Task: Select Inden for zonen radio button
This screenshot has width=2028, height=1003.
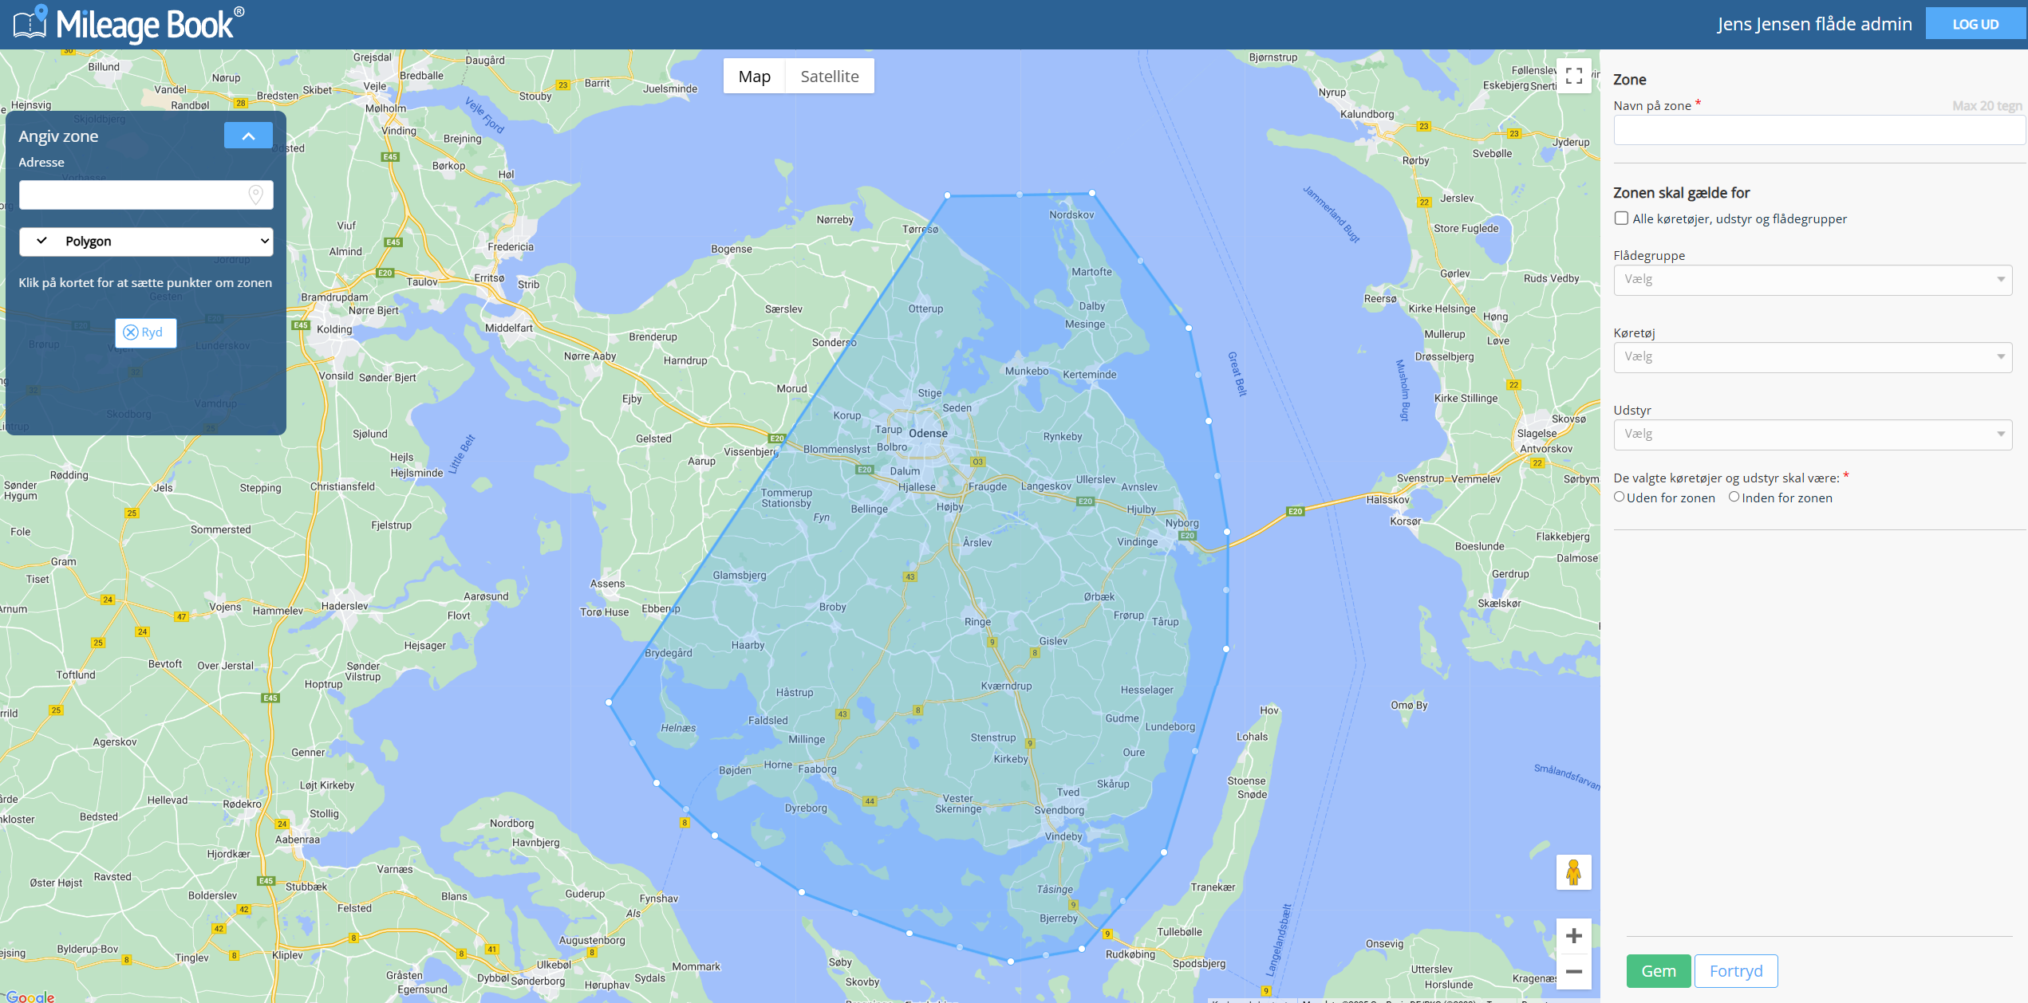Action: (1734, 497)
